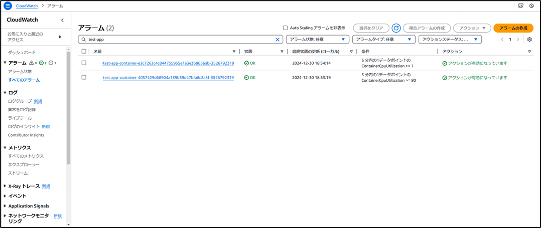Click OK status of the e3c7263c alarm
The height and width of the screenshot is (228, 541).
pos(250,63)
